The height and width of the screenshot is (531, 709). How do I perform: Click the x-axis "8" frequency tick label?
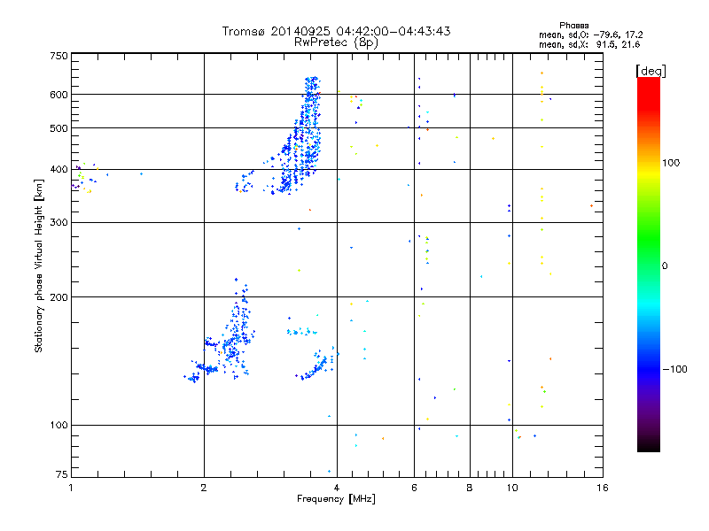[470, 488]
